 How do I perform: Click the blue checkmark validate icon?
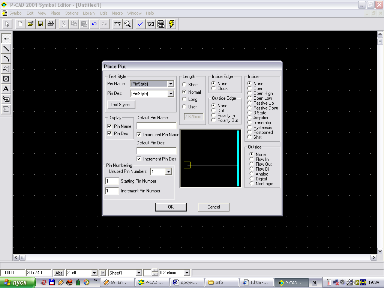141,24
